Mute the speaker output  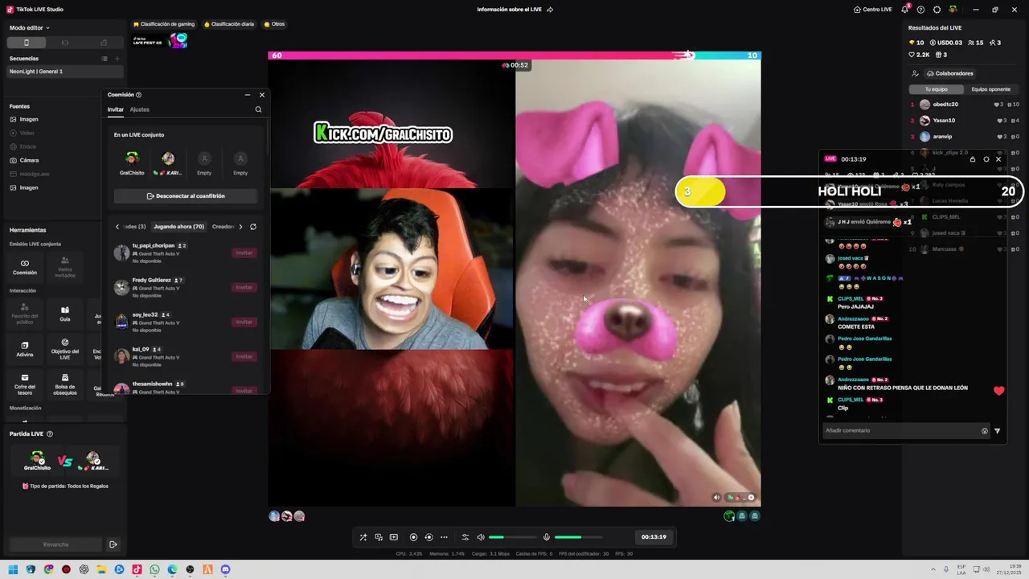(x=481, y=537)
